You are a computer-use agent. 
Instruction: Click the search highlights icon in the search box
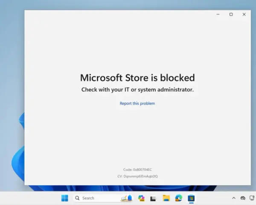point(127,198)
